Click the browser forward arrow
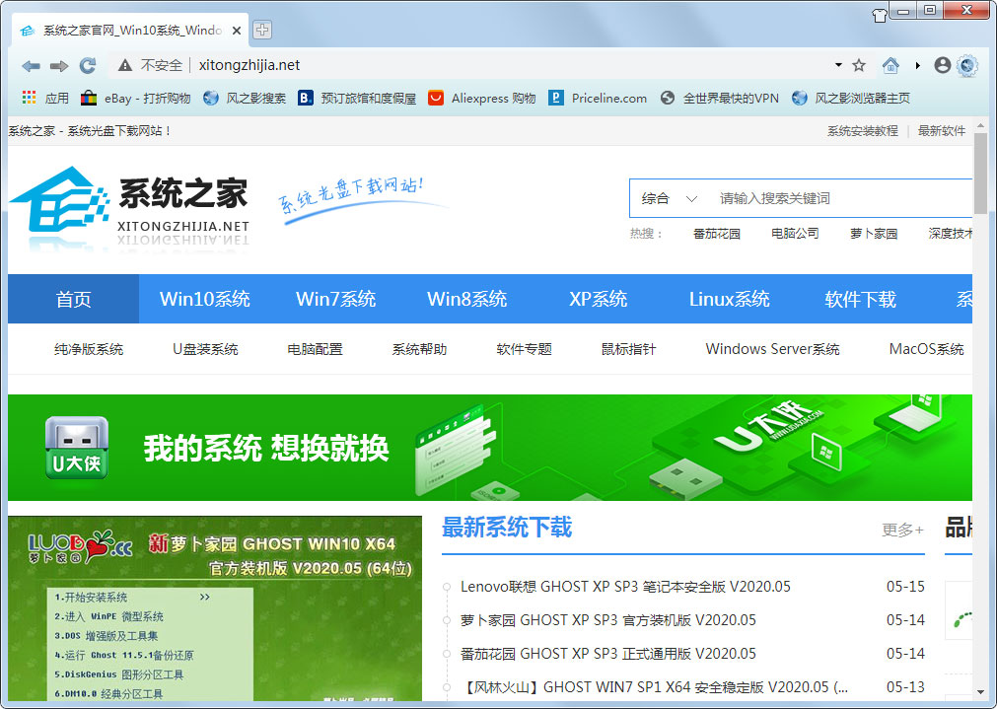The width and height of the screenshot is (997, 709). [59, 65]
